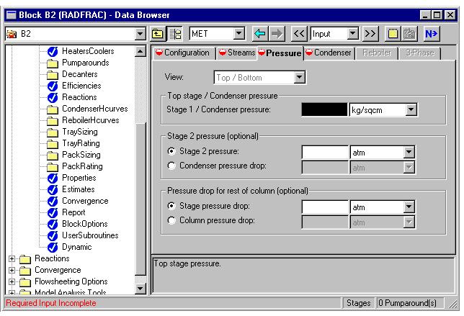Select the Stage 2 pressure radio button

tap(171, 151)
